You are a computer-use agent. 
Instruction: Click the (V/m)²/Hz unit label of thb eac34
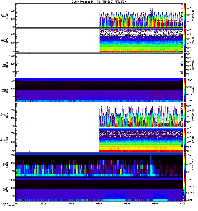point(193,16)
